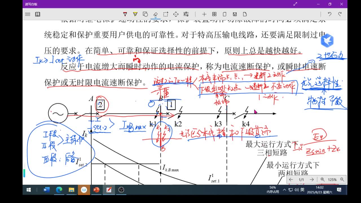Select the red pen tool
Screen dimensions: 361x203
125,14
